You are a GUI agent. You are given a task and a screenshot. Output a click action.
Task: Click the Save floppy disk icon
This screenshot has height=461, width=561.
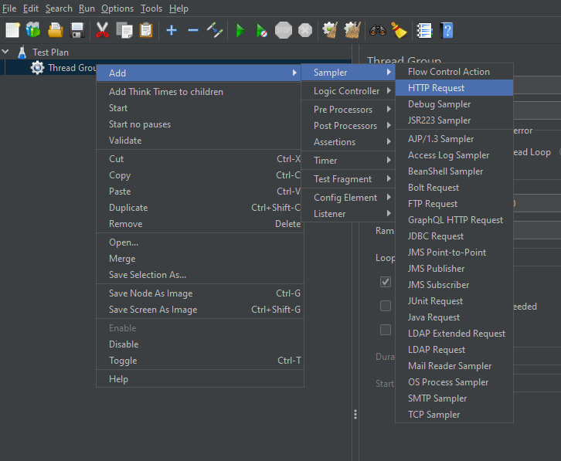click(77, 30)
